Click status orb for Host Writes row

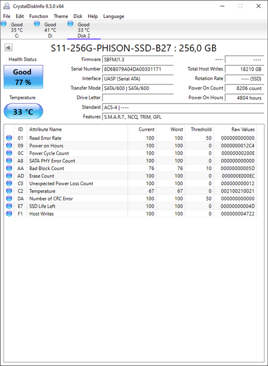coord(9,213)
